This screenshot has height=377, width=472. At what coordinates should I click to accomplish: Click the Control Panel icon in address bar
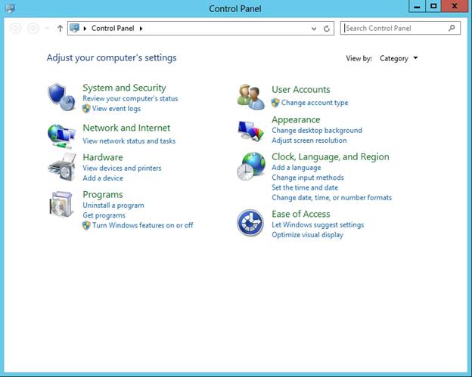(74, 28)
